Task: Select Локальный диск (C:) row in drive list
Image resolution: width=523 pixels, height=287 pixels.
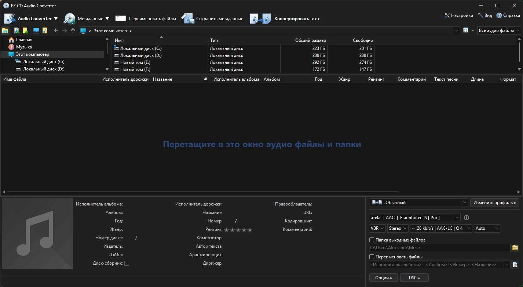Action: click(244, 48)
